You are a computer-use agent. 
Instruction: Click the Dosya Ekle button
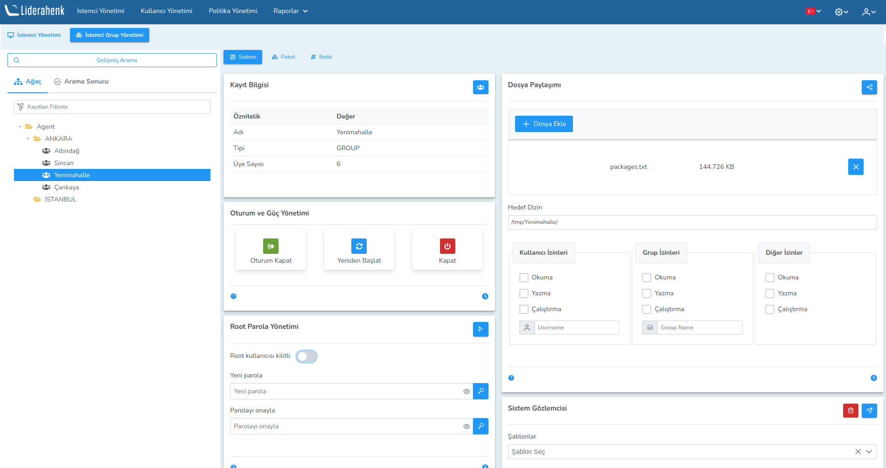tap(544, 124)
